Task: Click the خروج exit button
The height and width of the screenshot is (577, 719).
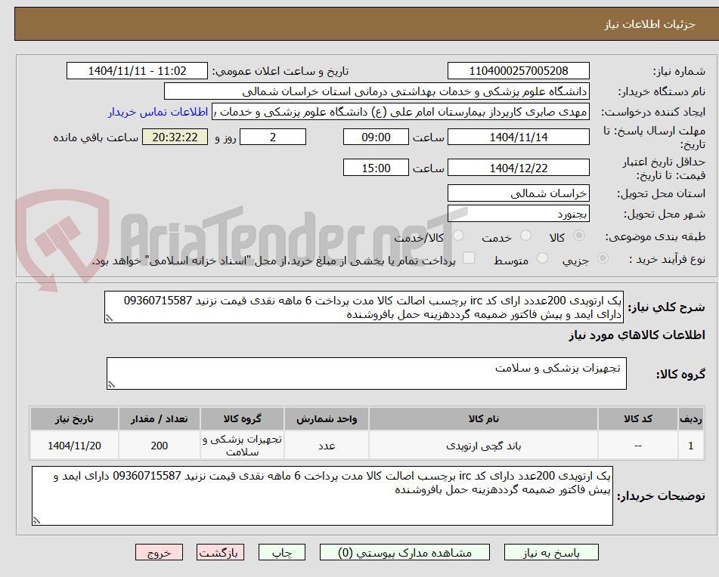Action: tap(159, 552)
